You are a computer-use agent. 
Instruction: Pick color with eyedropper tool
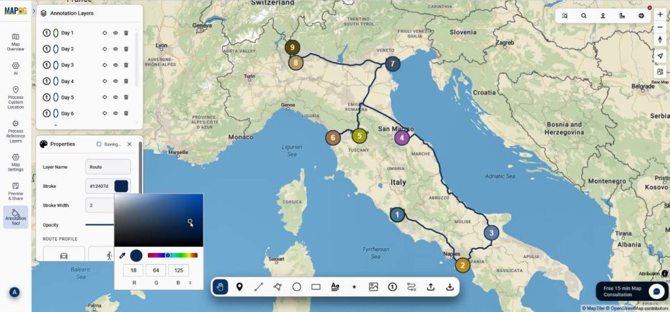click(x=122, y=256)
